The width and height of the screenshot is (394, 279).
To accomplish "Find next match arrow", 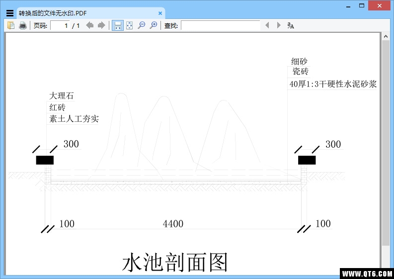I will point(278,25).
